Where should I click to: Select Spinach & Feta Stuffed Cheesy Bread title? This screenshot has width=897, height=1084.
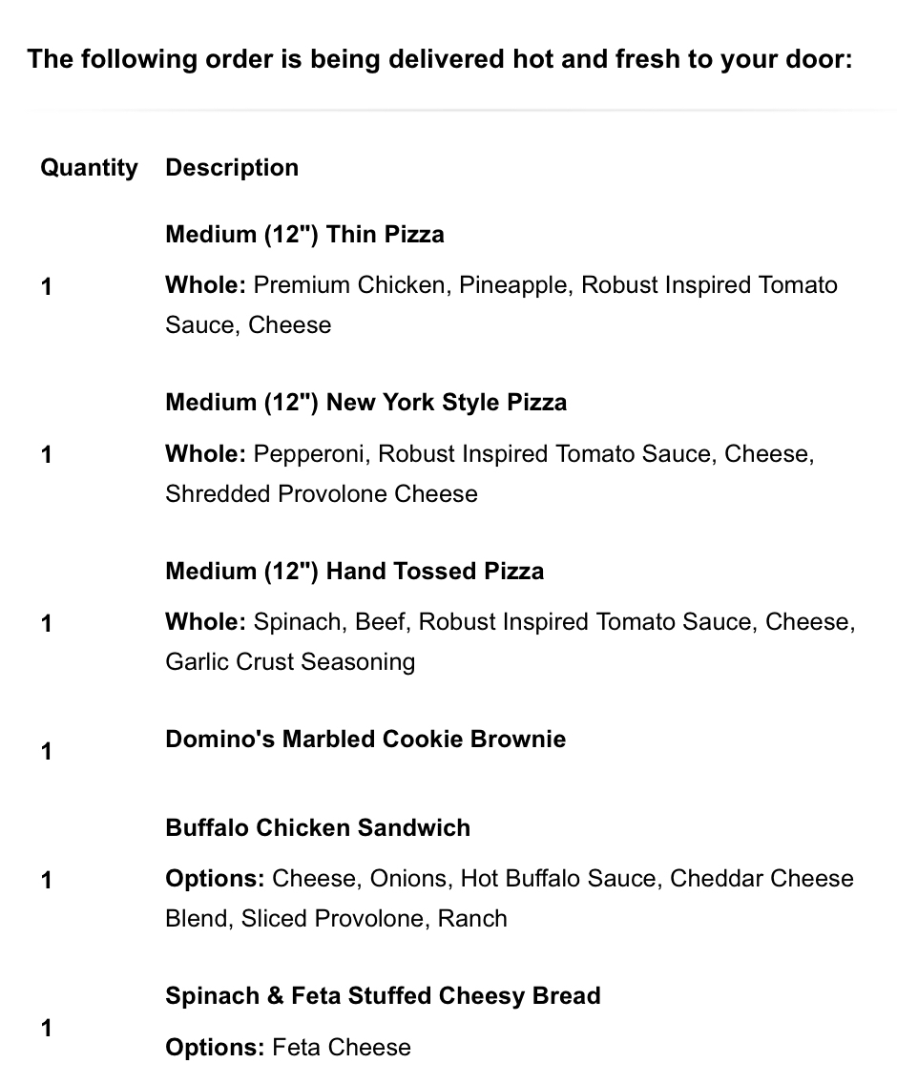pos(383,996)
